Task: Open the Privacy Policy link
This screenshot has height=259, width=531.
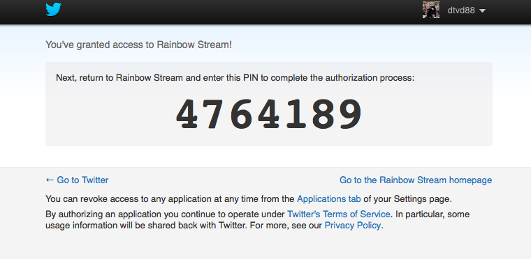Action: click(x=353, y=225)
